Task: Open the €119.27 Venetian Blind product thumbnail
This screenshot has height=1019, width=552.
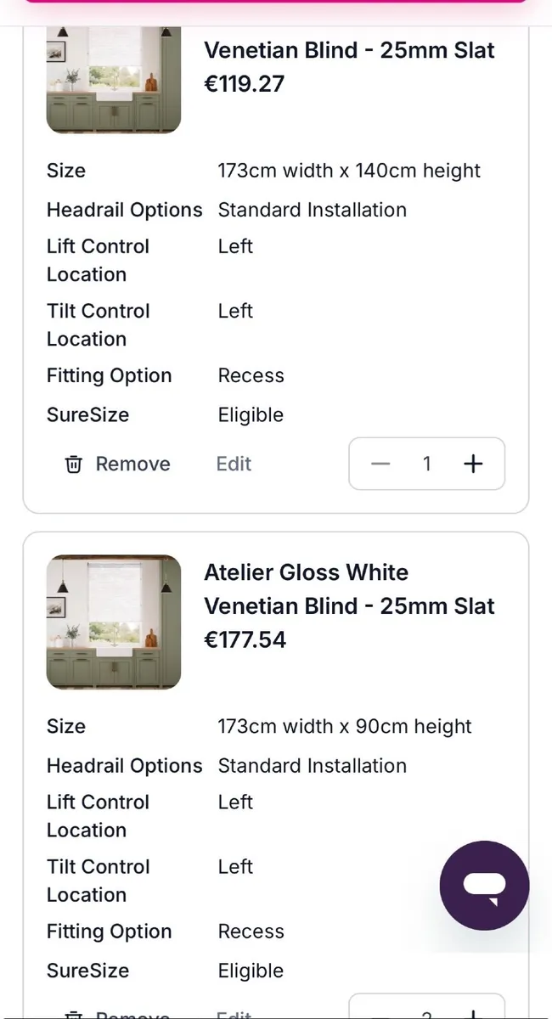Action: coord(114,80)
